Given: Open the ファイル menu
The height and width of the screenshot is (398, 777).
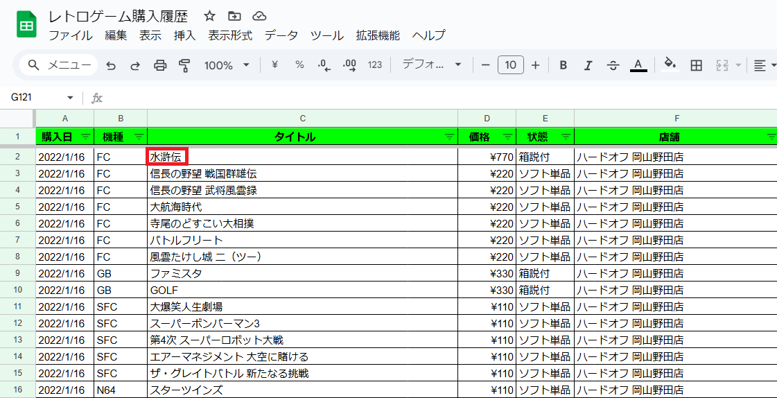Looking at the screenshot, I should click(x=71, y=35).
